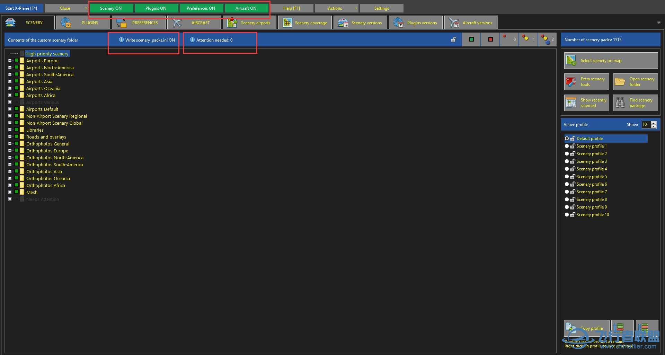
Task: Click the Aircraft versions plane icon
Action: click(x=454, y=23)
